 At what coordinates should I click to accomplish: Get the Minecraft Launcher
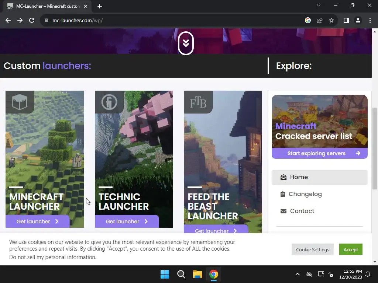point(37,221)
